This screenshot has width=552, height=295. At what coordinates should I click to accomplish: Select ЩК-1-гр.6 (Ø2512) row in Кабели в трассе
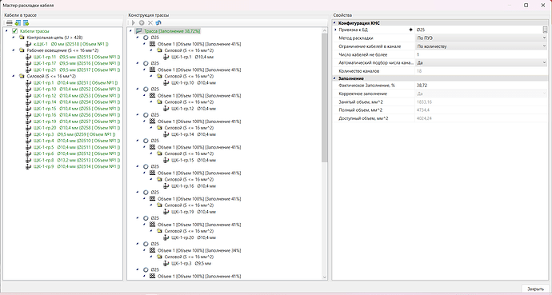76,153
